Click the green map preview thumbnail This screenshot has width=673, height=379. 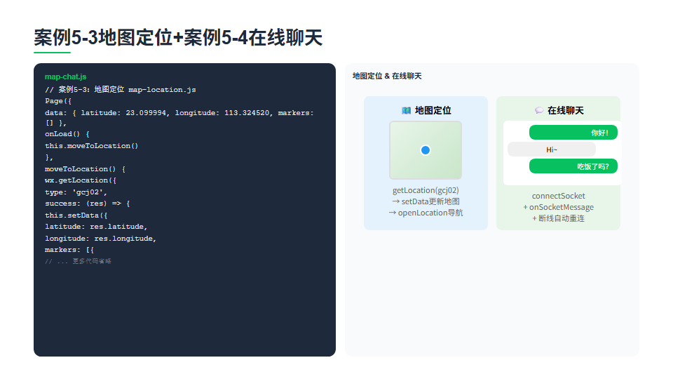(x=426, y=150)
